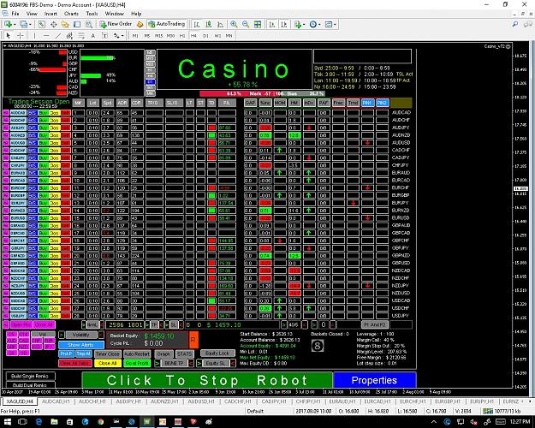Toggle the PIN2 column header
Image resolution: width=535 pixels, height=428 pixels.
click(x=382, y=103)
